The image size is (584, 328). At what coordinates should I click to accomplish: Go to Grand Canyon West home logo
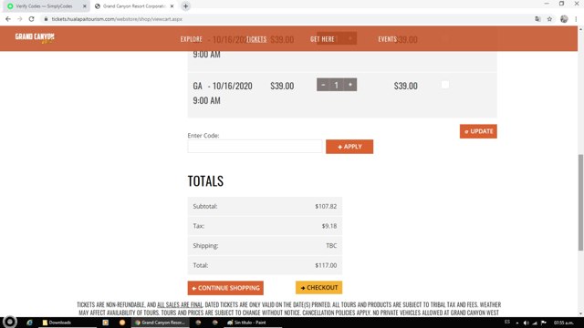tap(35, 38)
